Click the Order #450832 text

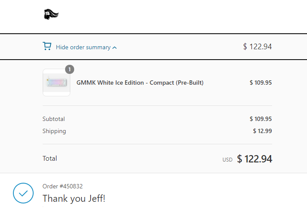(x=63, y=186)
